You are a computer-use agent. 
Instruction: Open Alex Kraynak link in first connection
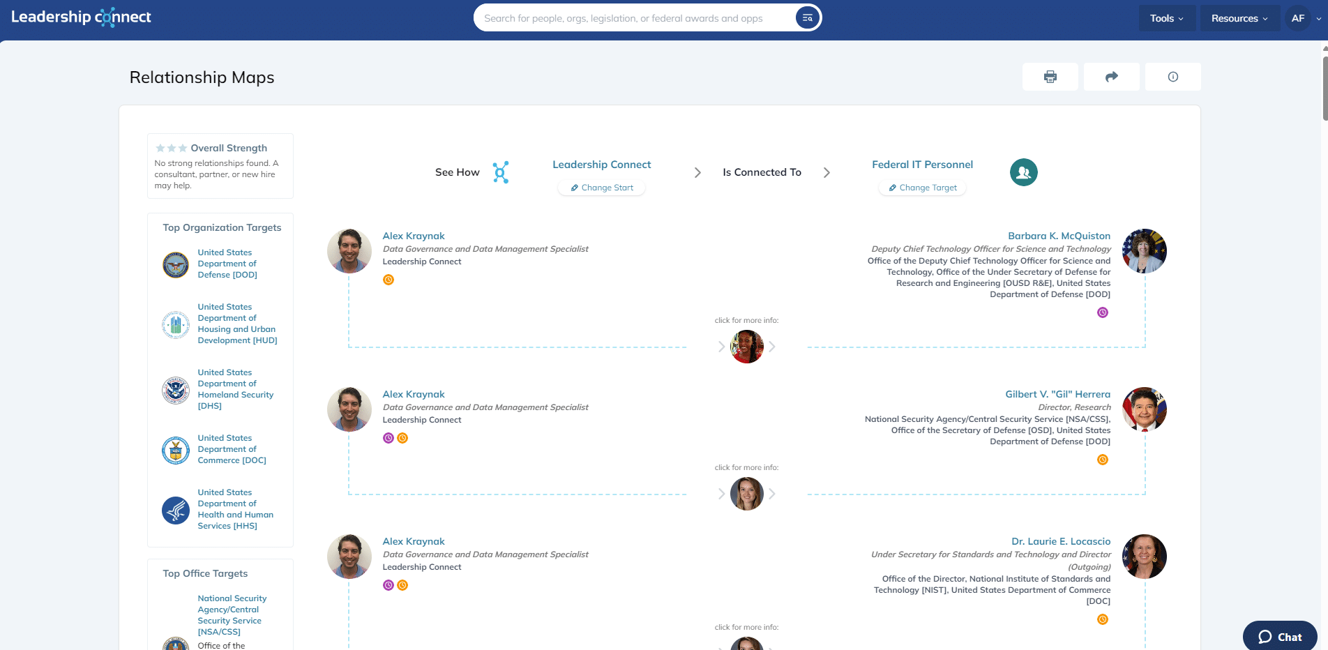[414, 236]
